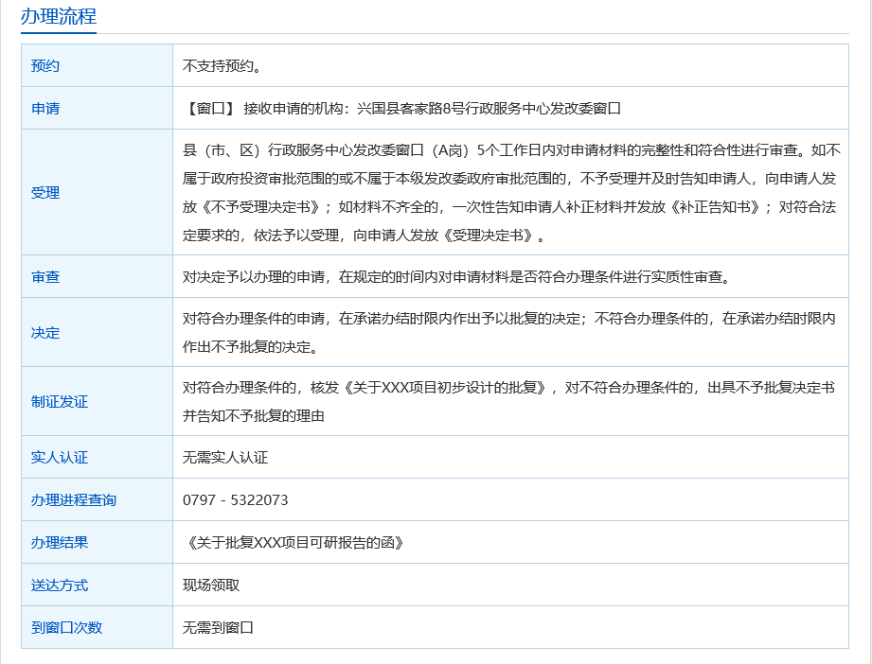Select the 制证发证 row label
Image resolution: width=872 pixels, height=664 pixels.
pos(60,402)
